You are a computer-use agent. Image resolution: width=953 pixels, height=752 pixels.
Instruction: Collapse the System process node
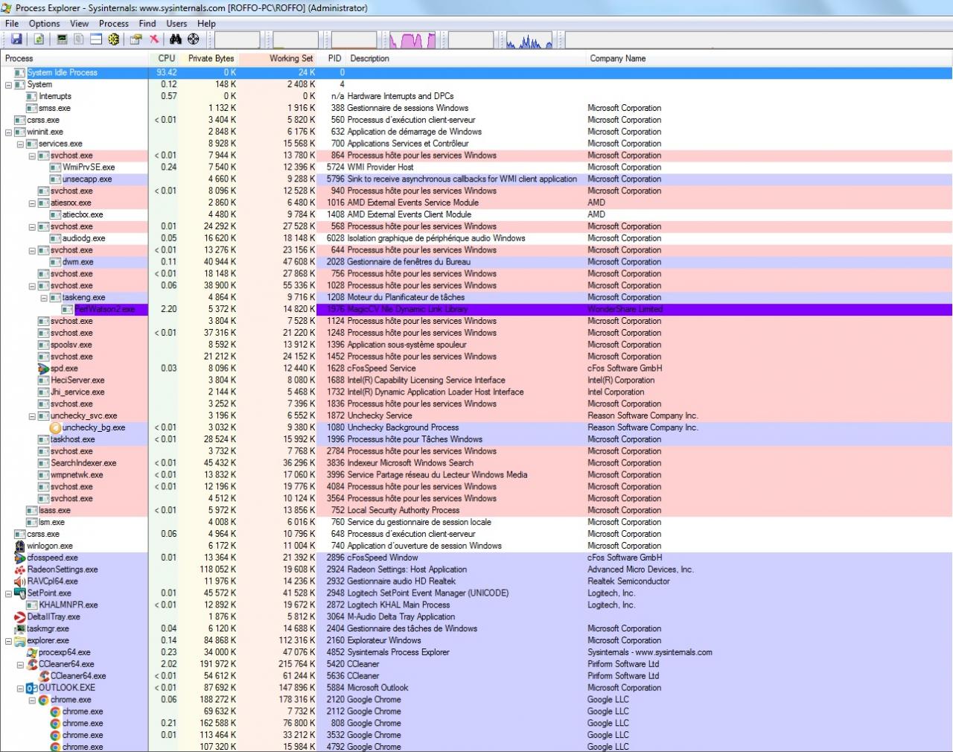click(9, 85)
